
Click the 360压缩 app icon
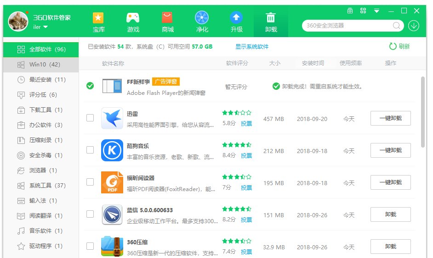click(112, 246)
